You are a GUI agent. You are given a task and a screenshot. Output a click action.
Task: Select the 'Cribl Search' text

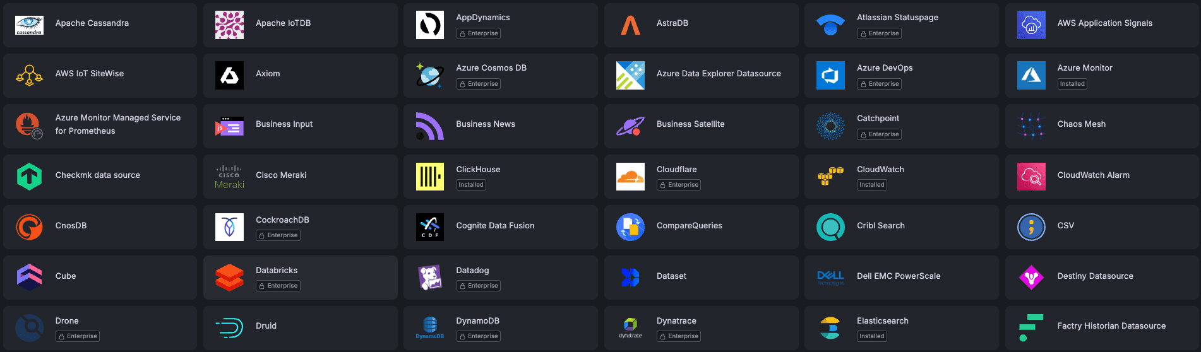click(881, 226)
